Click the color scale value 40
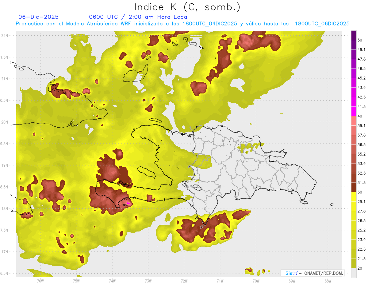 coord(360,116)
